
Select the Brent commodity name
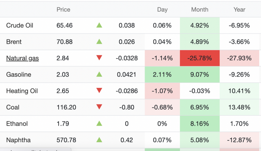pyautogui.click(x=14, y=42)
